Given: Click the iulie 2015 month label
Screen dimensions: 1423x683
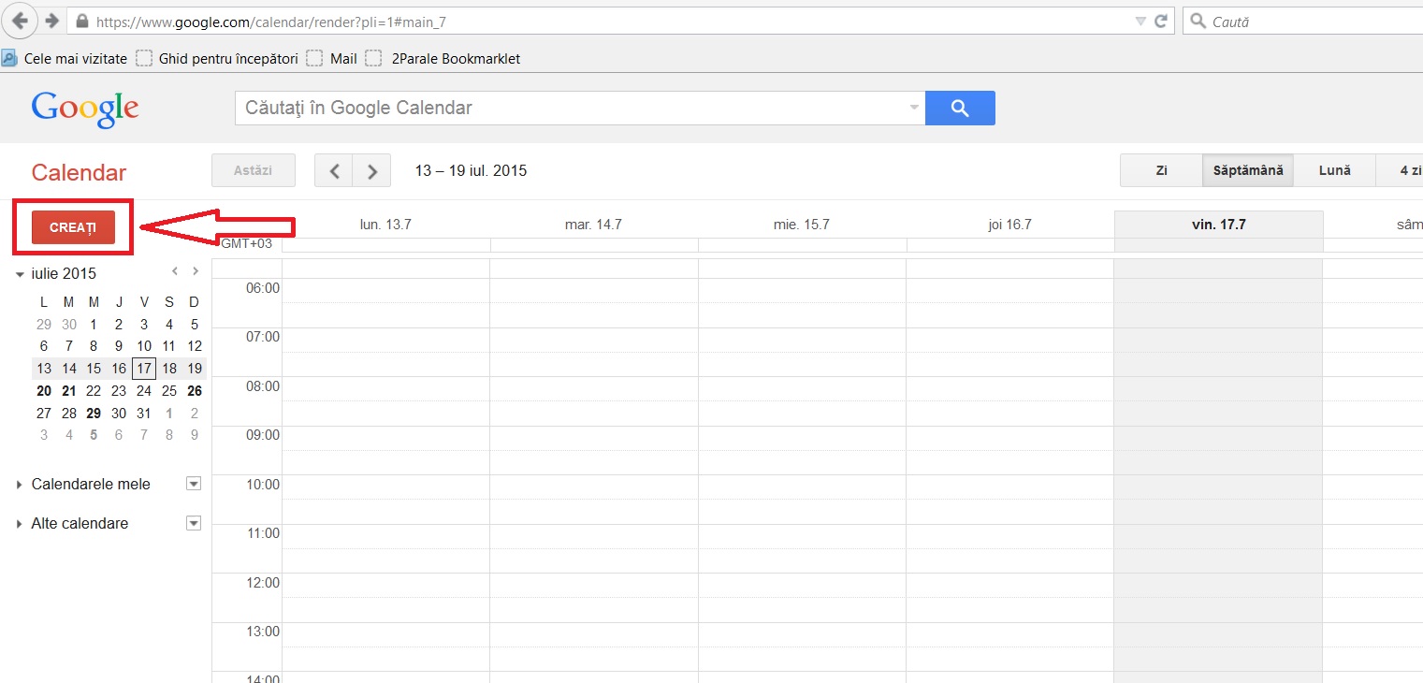Looking at the screenshot, I should [x=64, y=273].
